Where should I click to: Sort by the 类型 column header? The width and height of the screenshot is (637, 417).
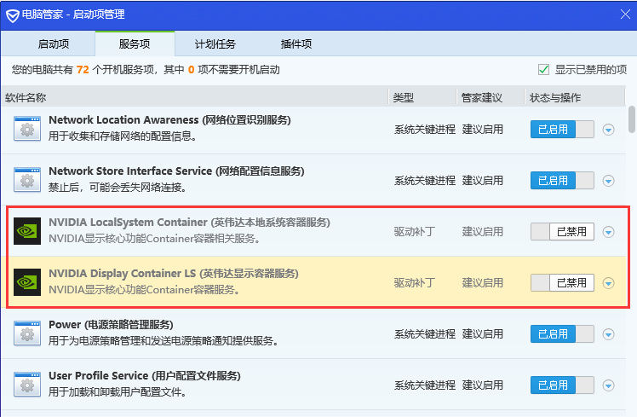point(422,97)
